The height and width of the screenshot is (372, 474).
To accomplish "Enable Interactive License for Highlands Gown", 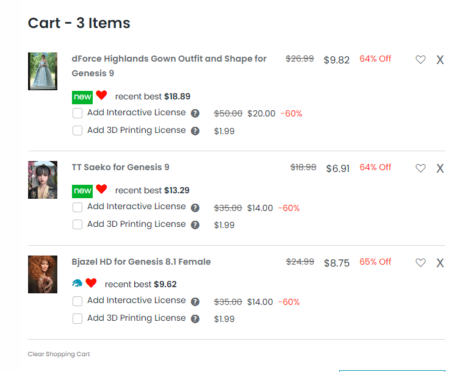I will tap(77, 113).
